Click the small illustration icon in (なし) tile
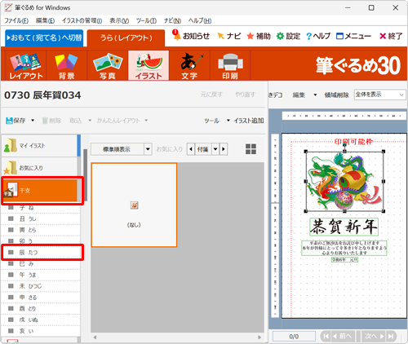This screenshot has width=408, height=344. pyautogui.click(x=134, y=205)
